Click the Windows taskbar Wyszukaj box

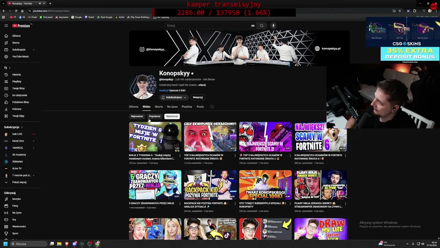29,244
